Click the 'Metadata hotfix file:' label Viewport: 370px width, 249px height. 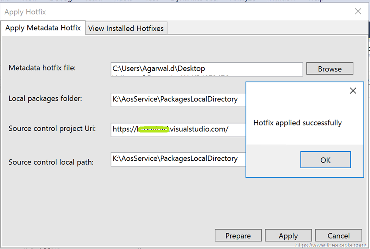point(42,68)
